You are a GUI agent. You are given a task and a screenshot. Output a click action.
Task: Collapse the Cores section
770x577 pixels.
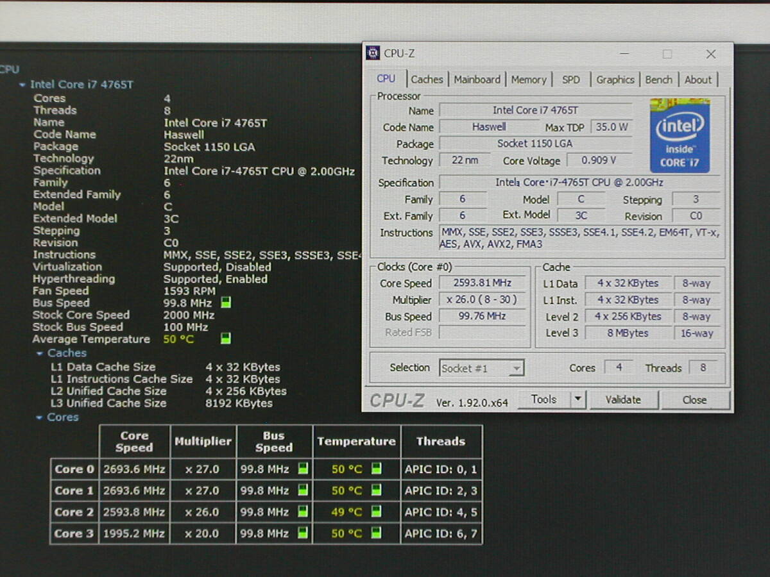point(40,417)
